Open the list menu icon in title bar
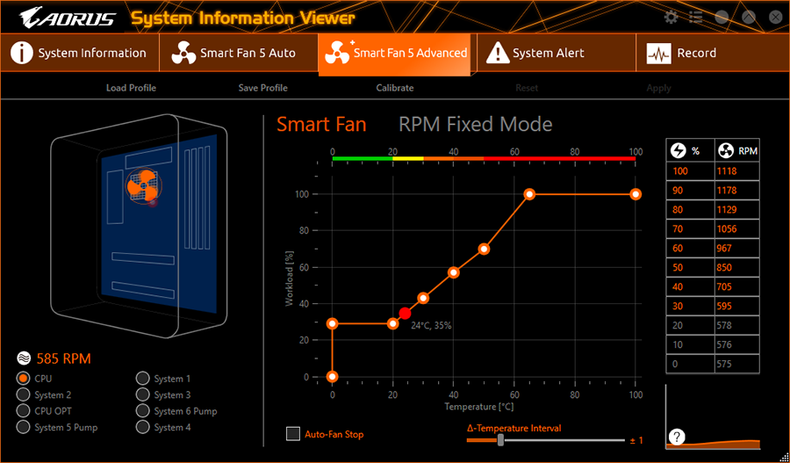 pos(696,18)
